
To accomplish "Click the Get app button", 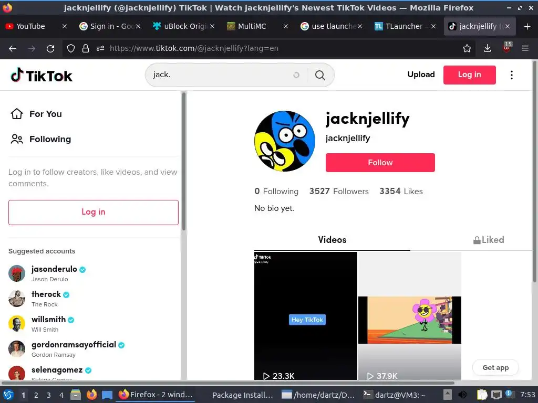I will [495, 367].
